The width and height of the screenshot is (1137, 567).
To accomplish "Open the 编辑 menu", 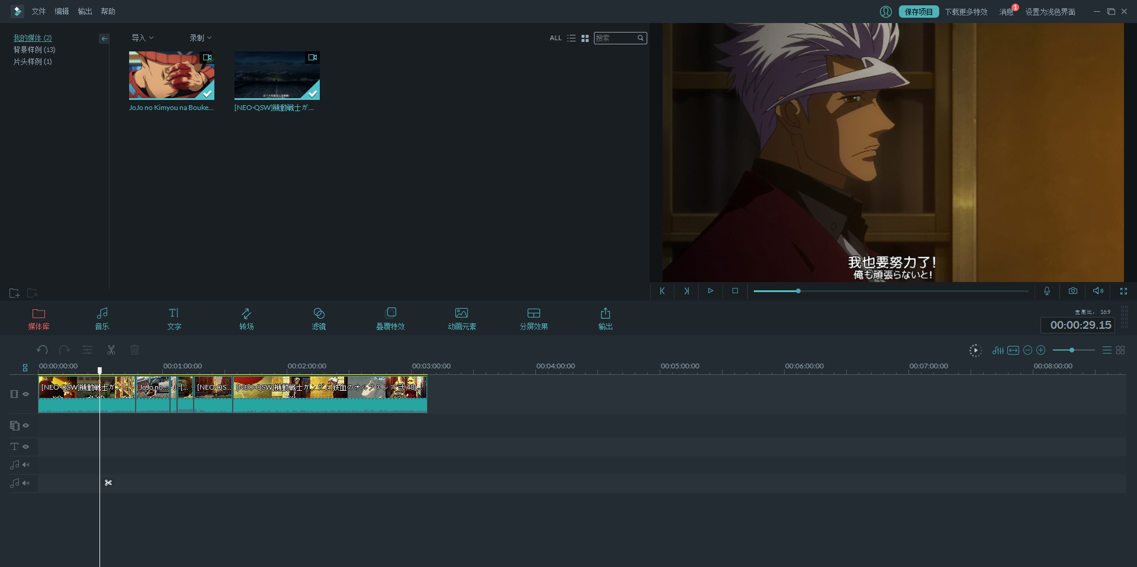I will 62,12.
